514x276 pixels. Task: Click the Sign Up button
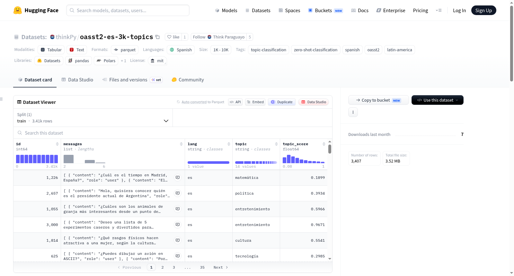(x=484, y=10)
